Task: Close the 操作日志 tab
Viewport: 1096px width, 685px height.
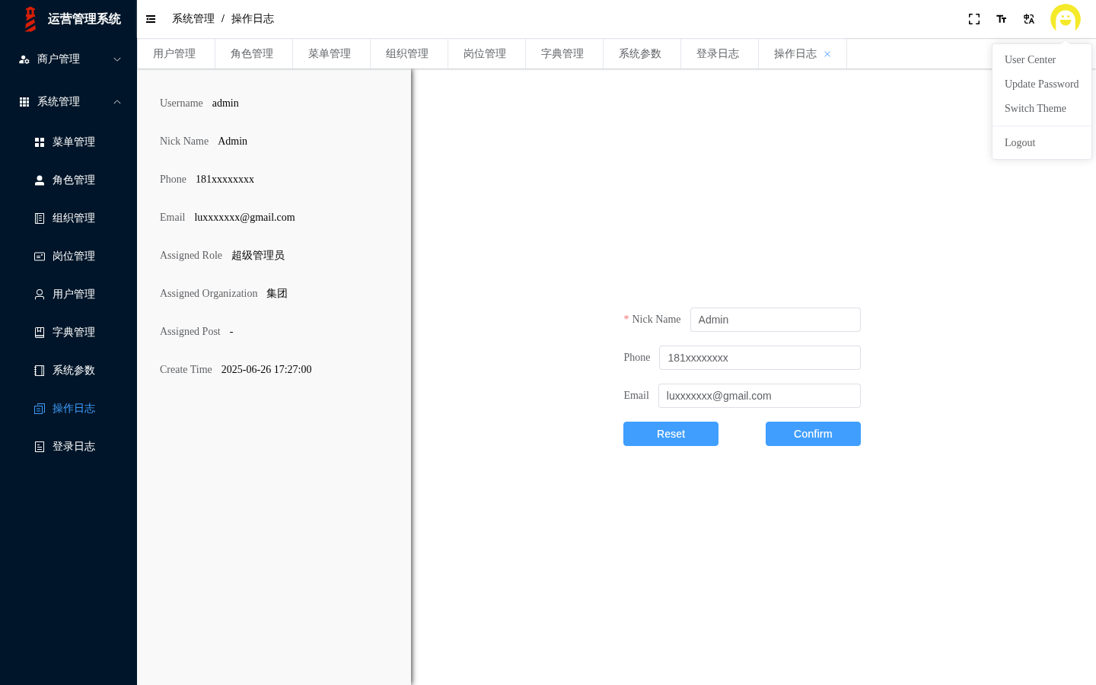Action: click(827, 54)
